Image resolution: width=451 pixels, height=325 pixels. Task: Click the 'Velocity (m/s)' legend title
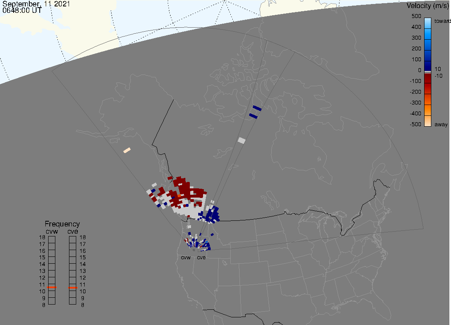tap(428, 6)
